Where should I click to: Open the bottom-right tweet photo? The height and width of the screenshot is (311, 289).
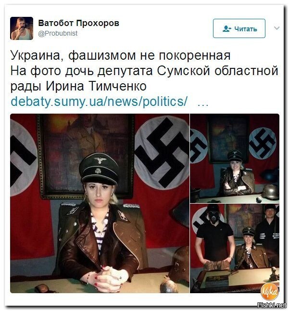235,248
